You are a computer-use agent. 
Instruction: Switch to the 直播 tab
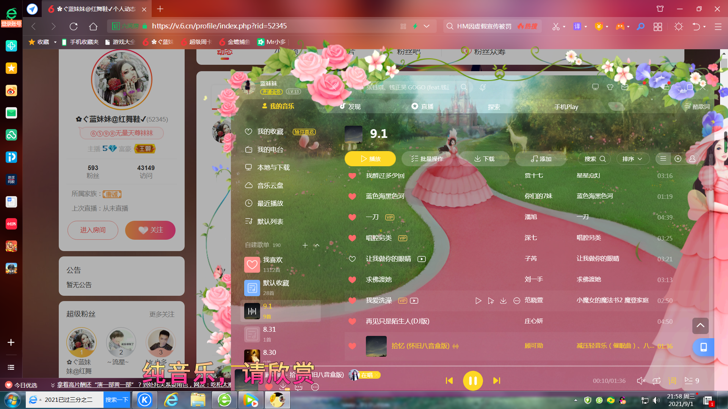click(422, 107)
